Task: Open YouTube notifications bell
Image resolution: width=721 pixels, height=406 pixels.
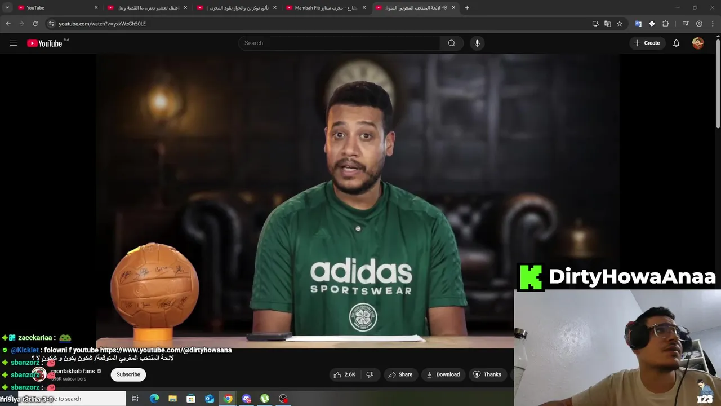Action: tap(676, 43)
